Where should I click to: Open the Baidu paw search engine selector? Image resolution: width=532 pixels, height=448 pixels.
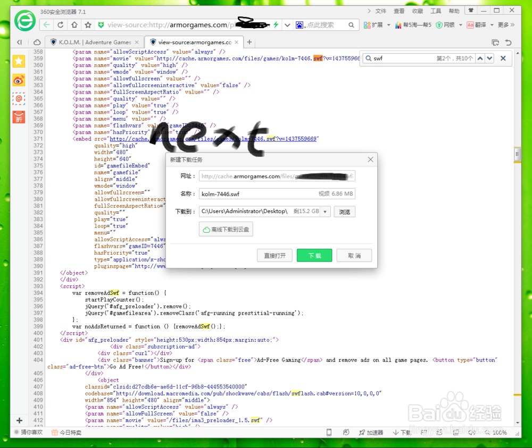[x=300, y=25]
